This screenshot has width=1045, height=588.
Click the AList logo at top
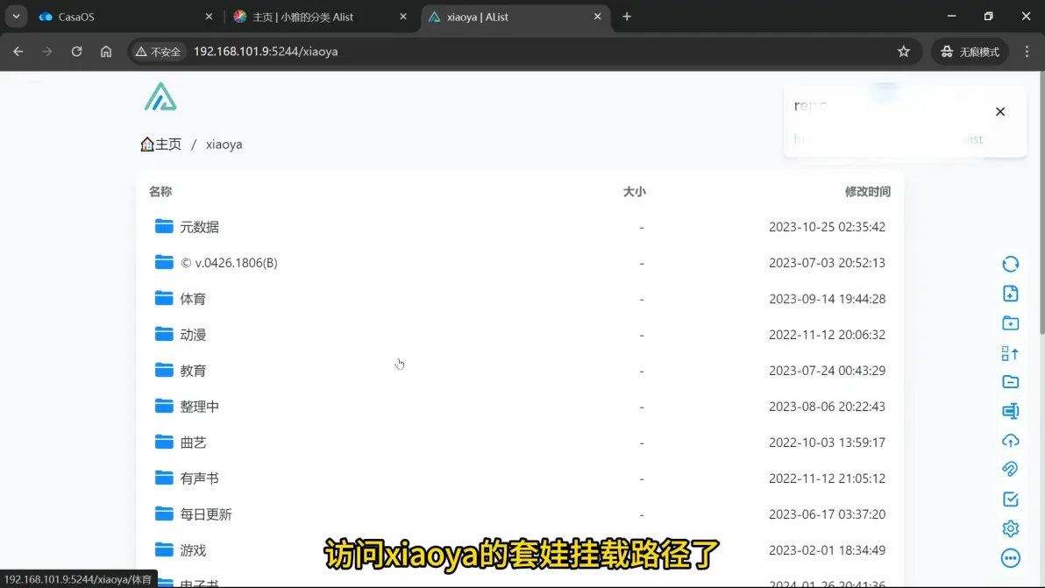coord(160,97)
